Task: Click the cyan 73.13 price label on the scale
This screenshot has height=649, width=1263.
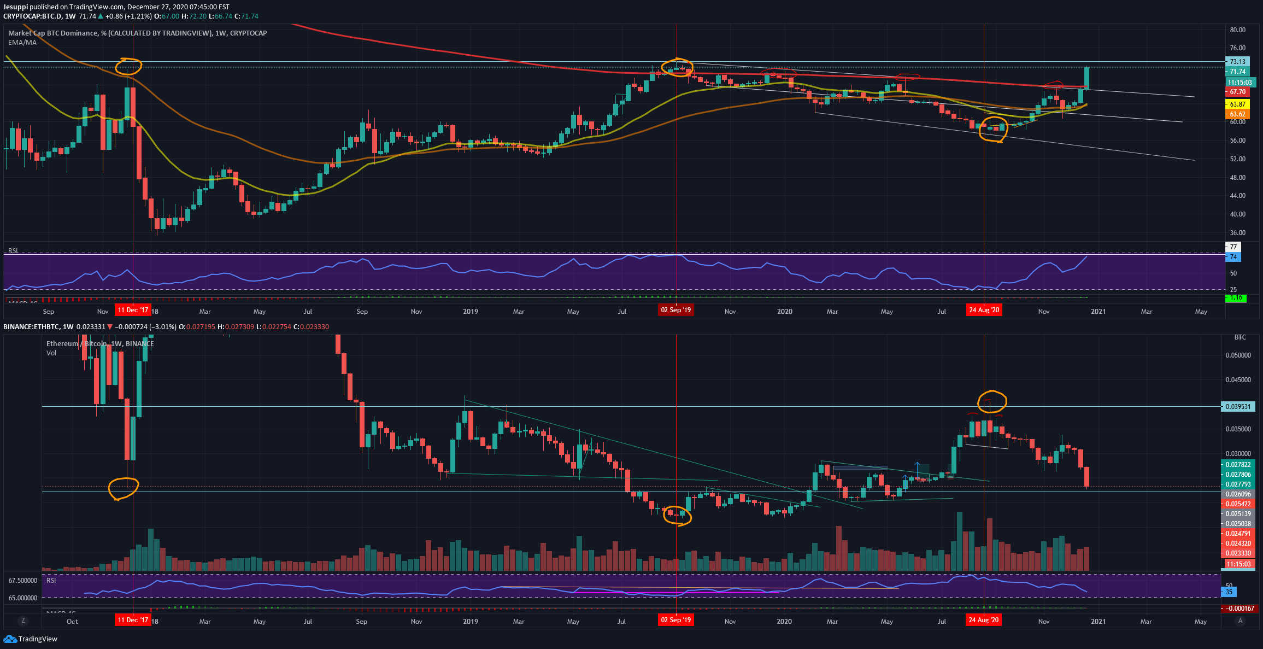Action: (1237, 62)
